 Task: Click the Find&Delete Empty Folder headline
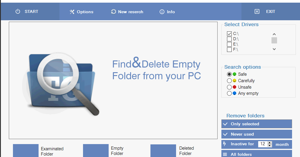point(157,70)
